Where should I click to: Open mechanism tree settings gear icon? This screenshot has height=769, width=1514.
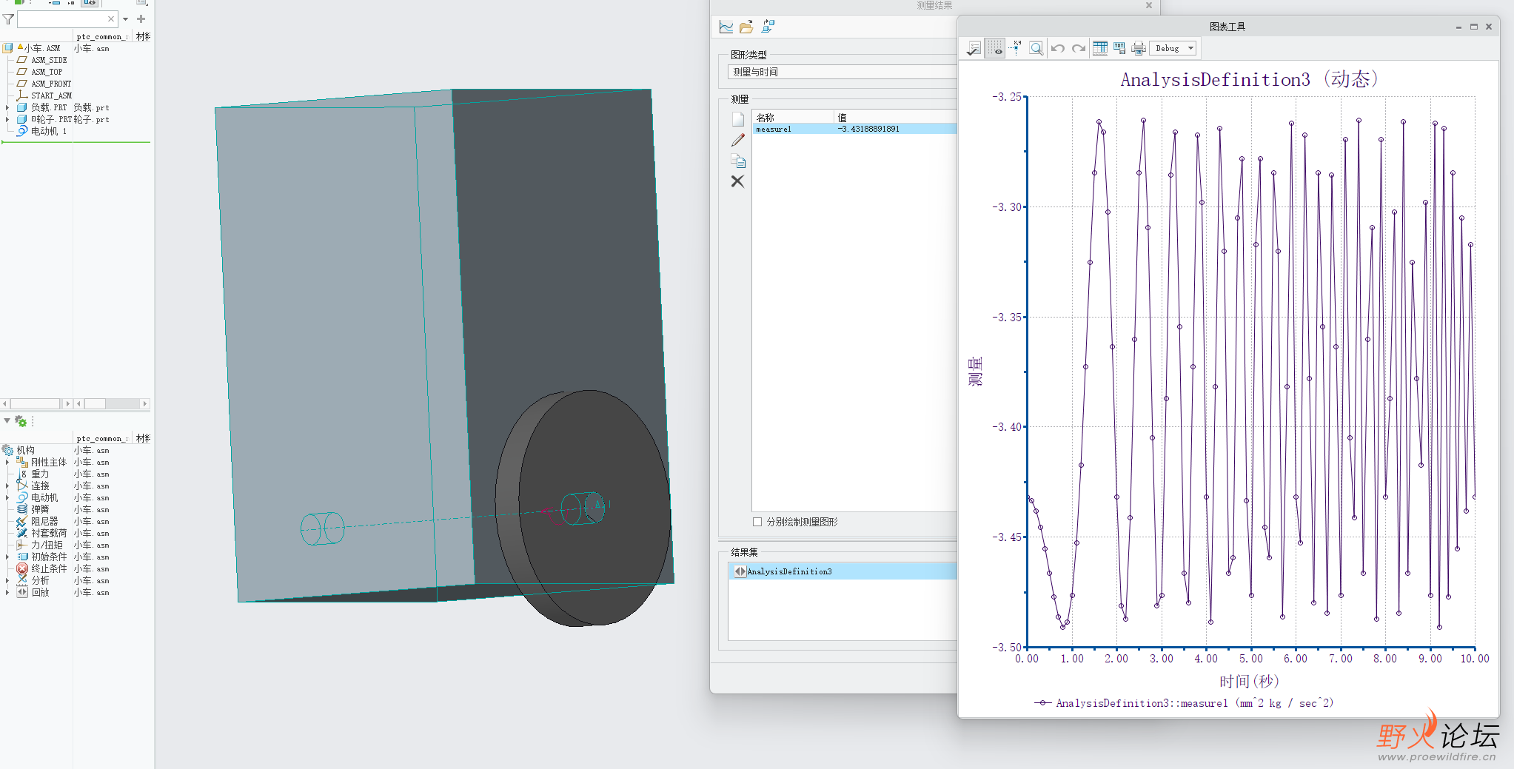21,422
